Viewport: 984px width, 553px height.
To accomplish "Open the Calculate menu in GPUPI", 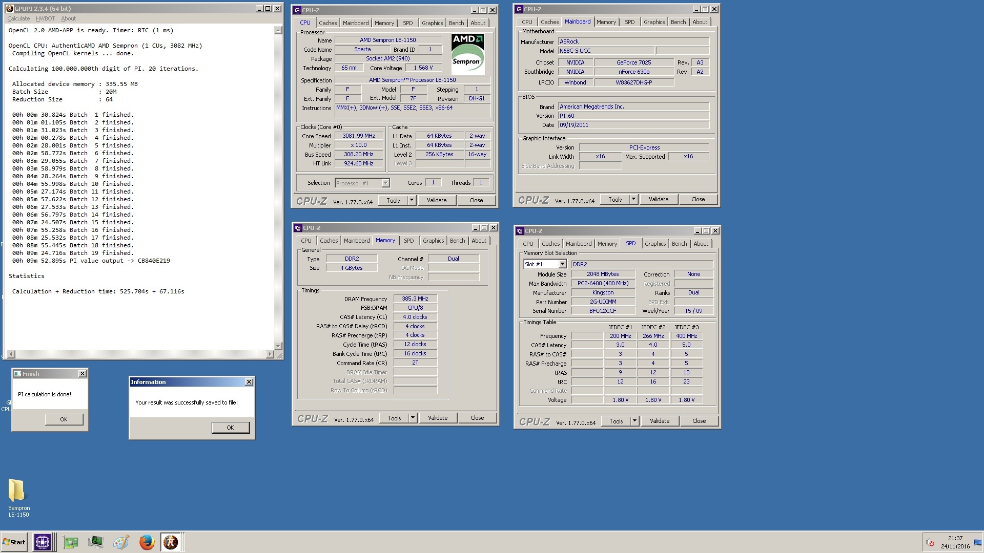I will [x=18, y=18].
